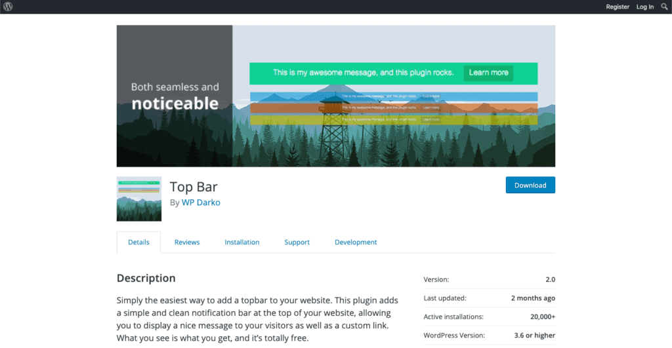The width and height of the screenshot is (672, 348).
Task: Open the search magnifier icon
Action: (664, 7)
